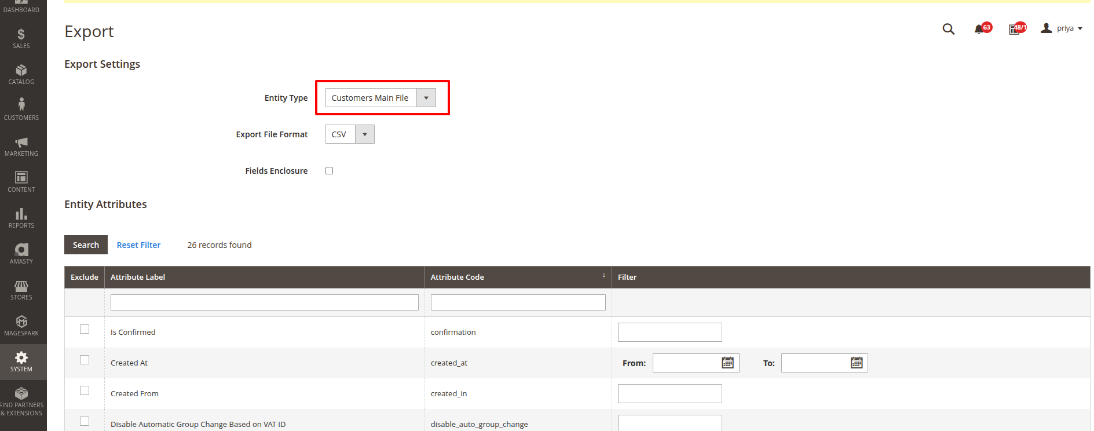Image resolution: width=1094 pixels, height=431 pixels.
Task: Exclude the Created At attribute
Action: (85, 360)
